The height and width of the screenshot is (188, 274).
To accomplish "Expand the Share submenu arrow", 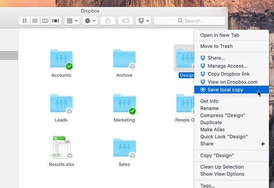I will tap(263, 144).
